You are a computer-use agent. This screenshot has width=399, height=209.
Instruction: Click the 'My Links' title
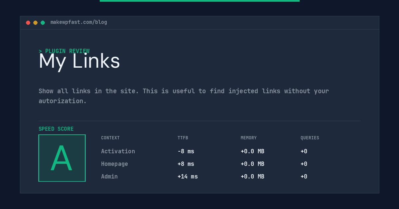(x=79, y=61)
